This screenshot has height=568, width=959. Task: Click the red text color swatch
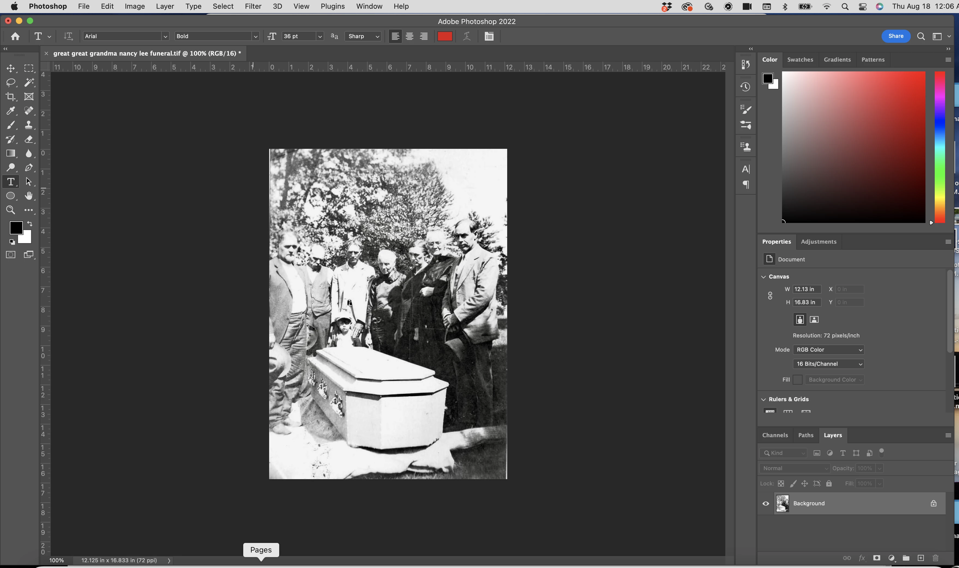444,36
